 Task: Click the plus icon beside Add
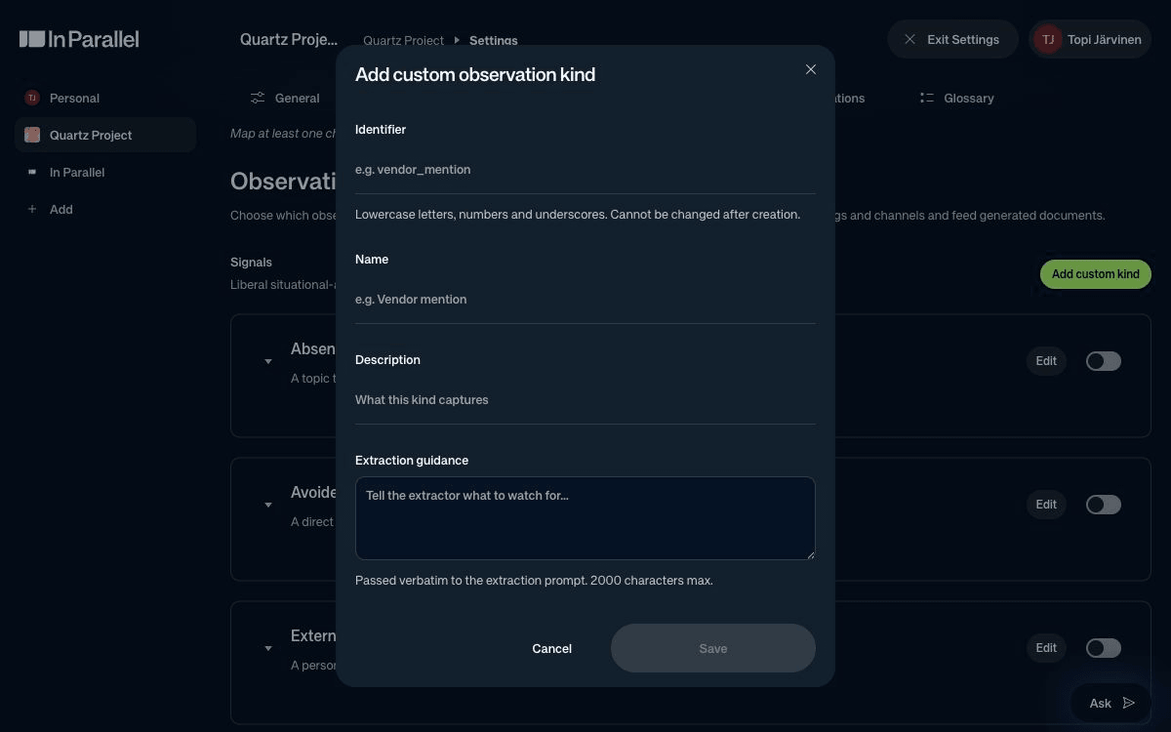tap(32, 209)
